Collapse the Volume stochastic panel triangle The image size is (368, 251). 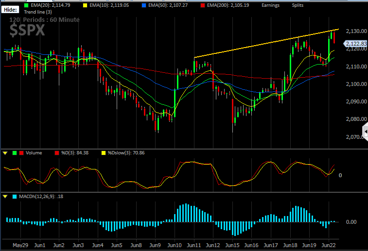point(5,153)
